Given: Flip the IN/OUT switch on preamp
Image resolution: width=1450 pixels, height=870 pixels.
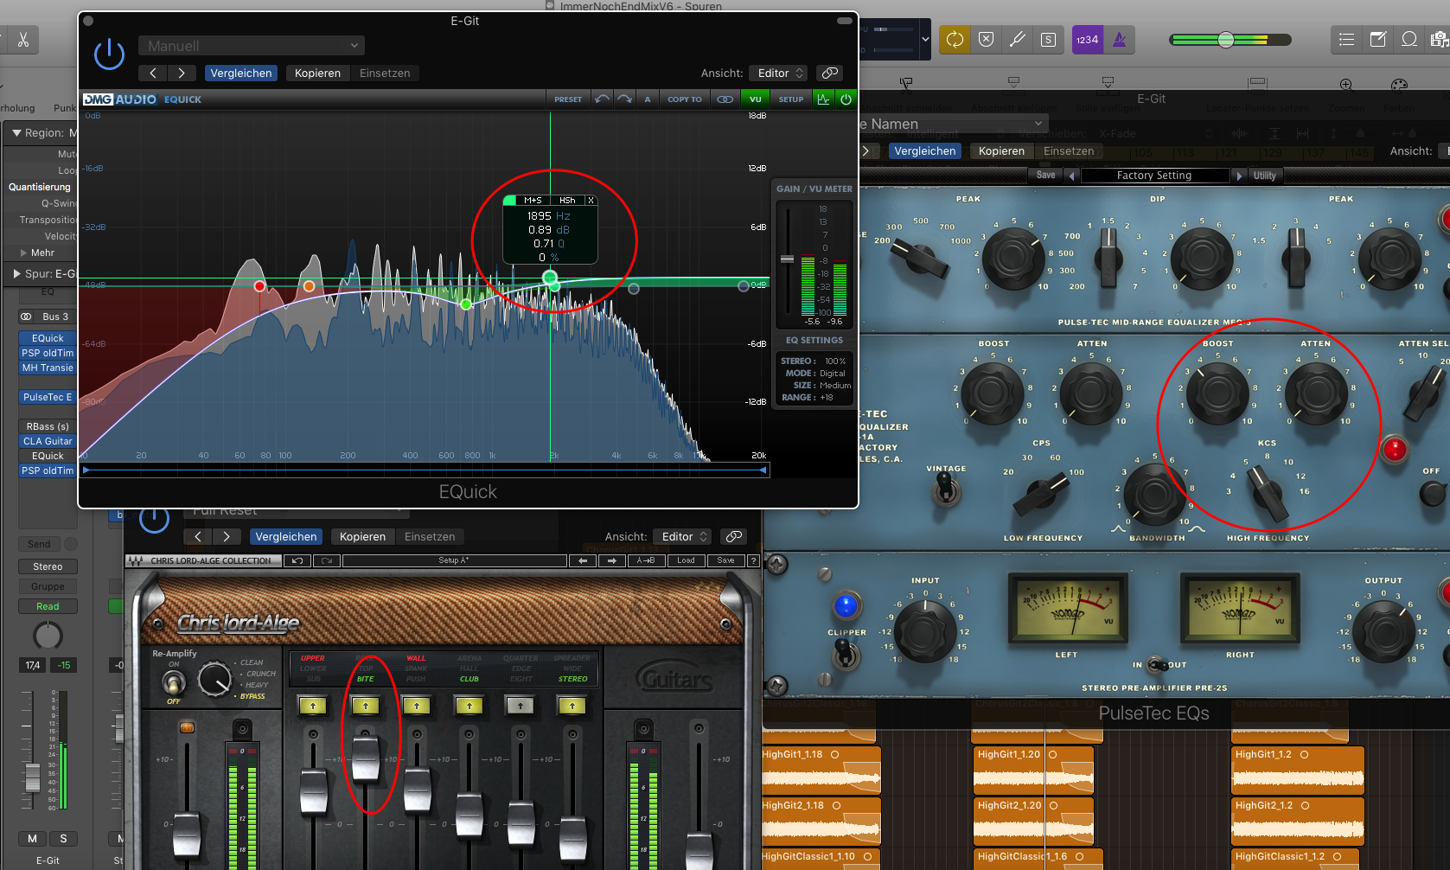Looking at the screenshot, I should coord(1155,664).
